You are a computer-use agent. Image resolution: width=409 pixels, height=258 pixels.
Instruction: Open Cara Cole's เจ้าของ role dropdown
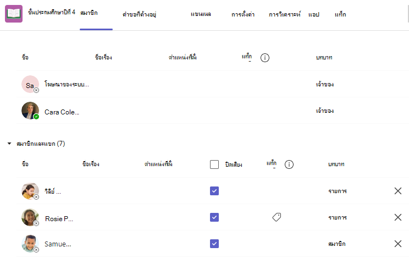pyautogui.click(x=325, y=111)
